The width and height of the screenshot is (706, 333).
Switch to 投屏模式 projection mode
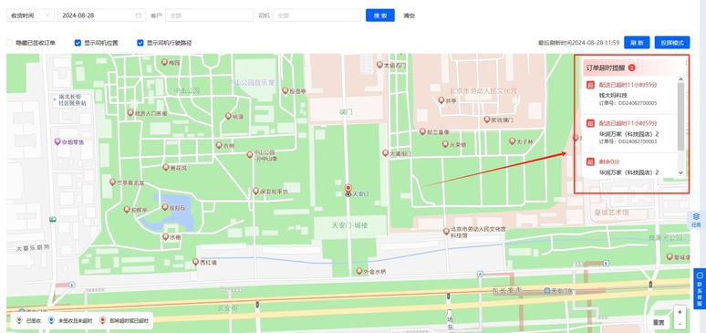click(x=672, y=42)
